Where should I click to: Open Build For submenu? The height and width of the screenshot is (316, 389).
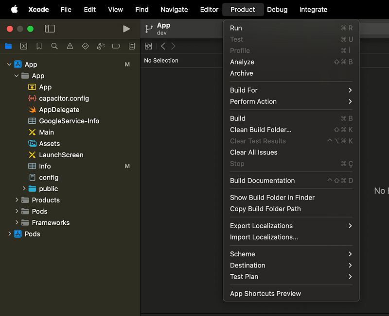[291, 90]
